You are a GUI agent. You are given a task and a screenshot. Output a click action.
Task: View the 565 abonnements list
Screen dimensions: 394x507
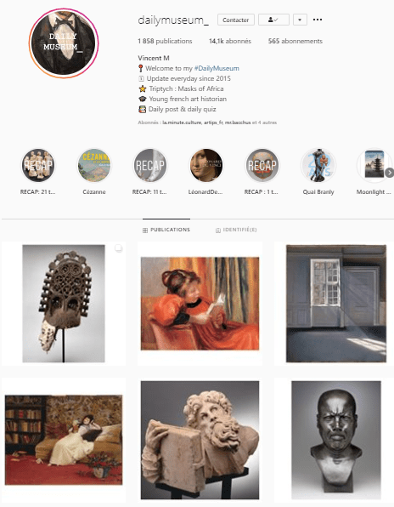click(295, 41)
